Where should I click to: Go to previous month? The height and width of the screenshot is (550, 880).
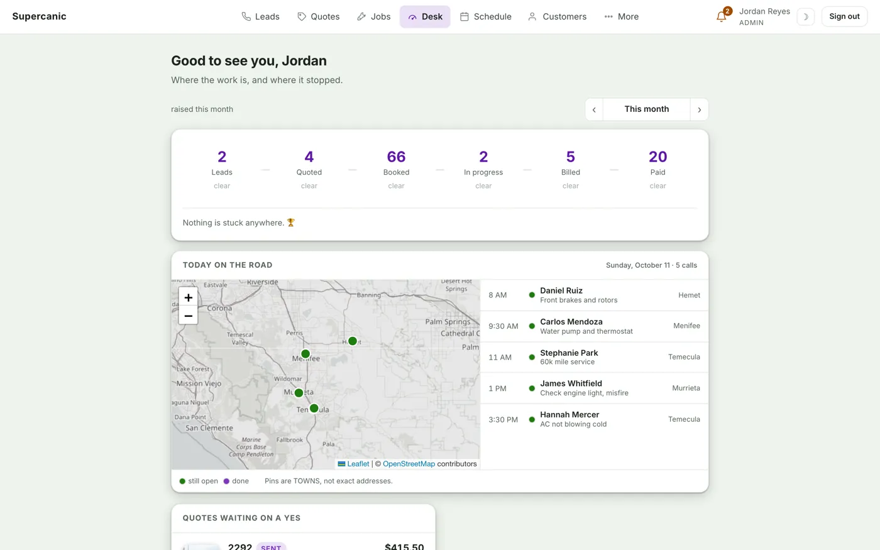click(594, 109)
